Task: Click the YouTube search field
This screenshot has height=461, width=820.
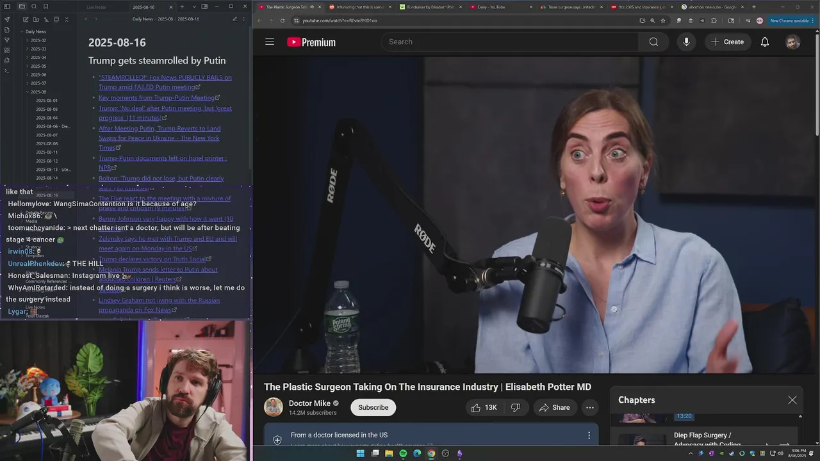Action: pyautogui.click(x=510, y=42)
